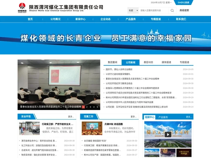This screenshot has width=211, height=158.
Task: Open 机械修造部开展维修旧桌学雷锋 item
Action: click(102, 150)
